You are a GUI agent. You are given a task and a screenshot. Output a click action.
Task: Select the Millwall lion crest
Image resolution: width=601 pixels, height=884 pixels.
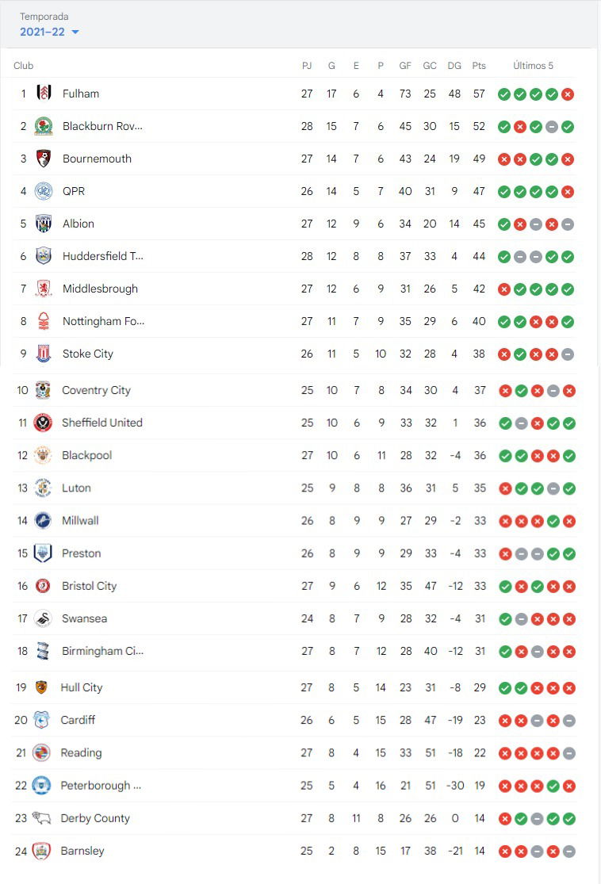[x=43, y=520]
